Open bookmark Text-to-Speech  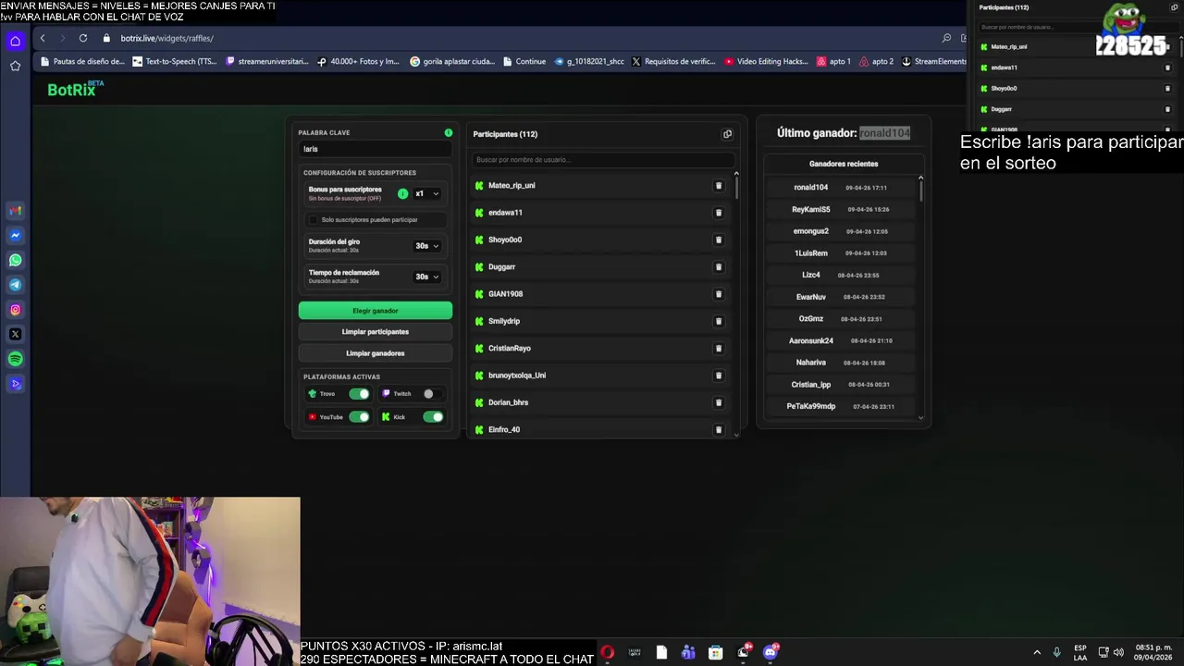(x=175, y=62)
